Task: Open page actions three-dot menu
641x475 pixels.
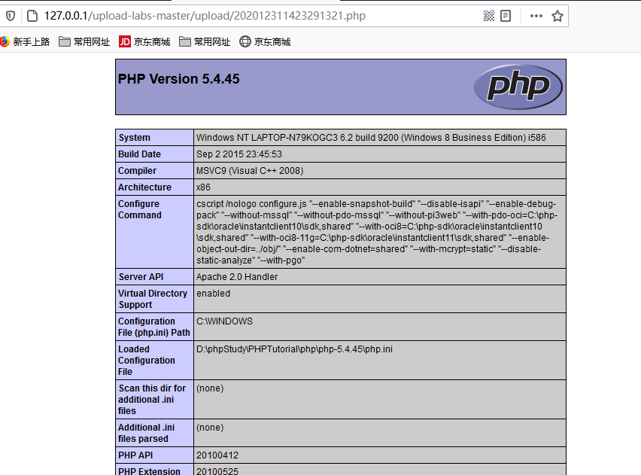Action: coord(536,16)
